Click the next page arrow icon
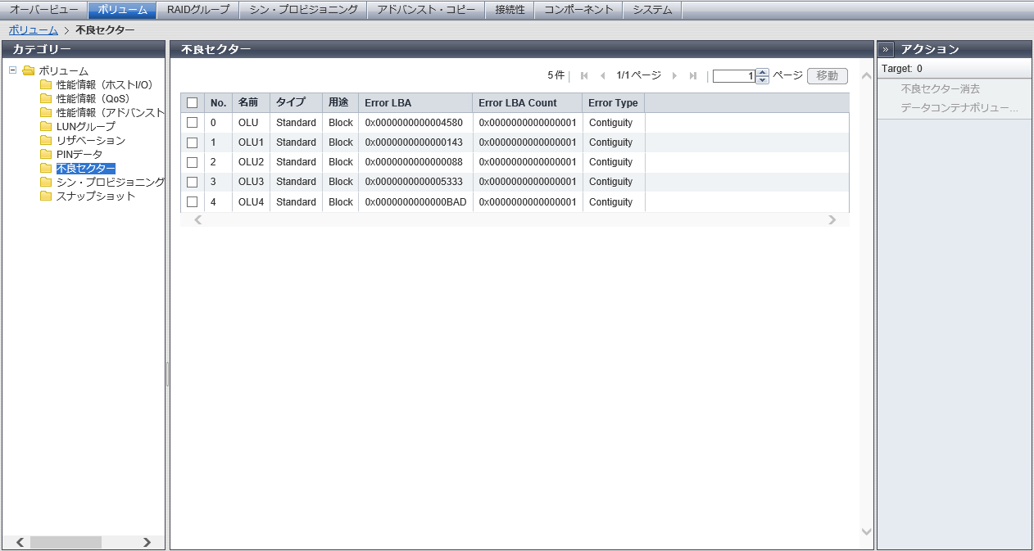Viewport: 1034px width, 551px height. pos(674,76)
